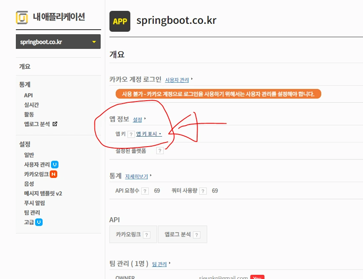The width and height of the screenshot is (363, 279).
Task: Open 앱로그 분석 in the sidebar
Action: (x=37, y=124)
